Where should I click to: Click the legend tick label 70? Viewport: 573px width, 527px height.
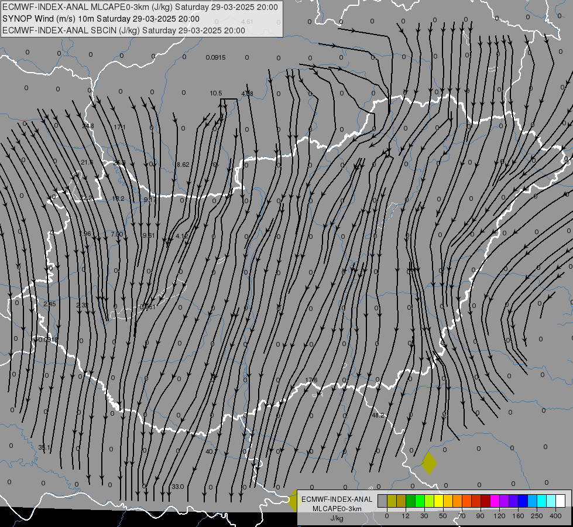[x=462, y=516]
